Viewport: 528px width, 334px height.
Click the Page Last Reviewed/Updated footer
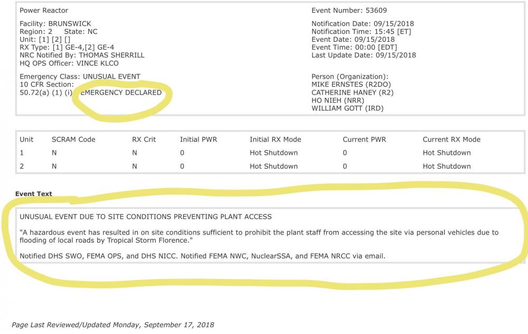pyautogui.click(x=113, y=324)
